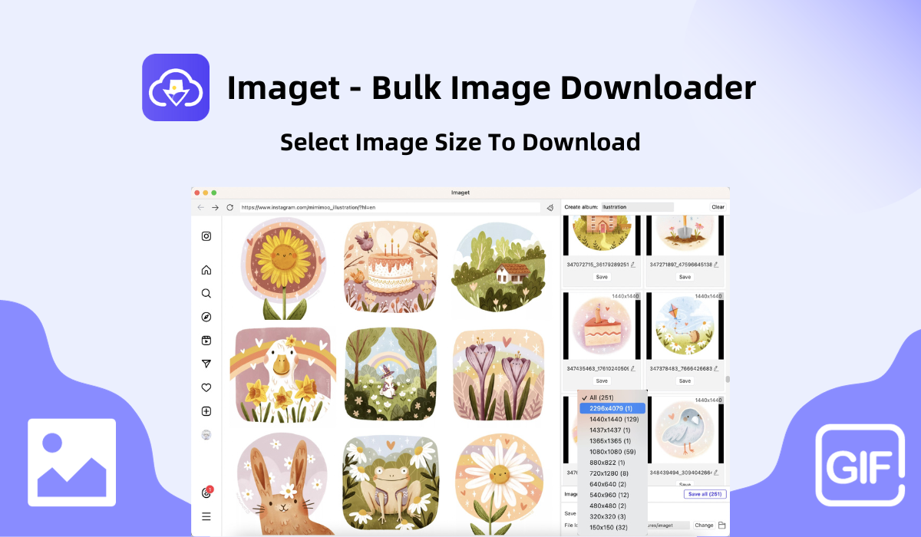Choose the 1440x1440 (129) size option
The image size is (921, 537).
point(613,419)
